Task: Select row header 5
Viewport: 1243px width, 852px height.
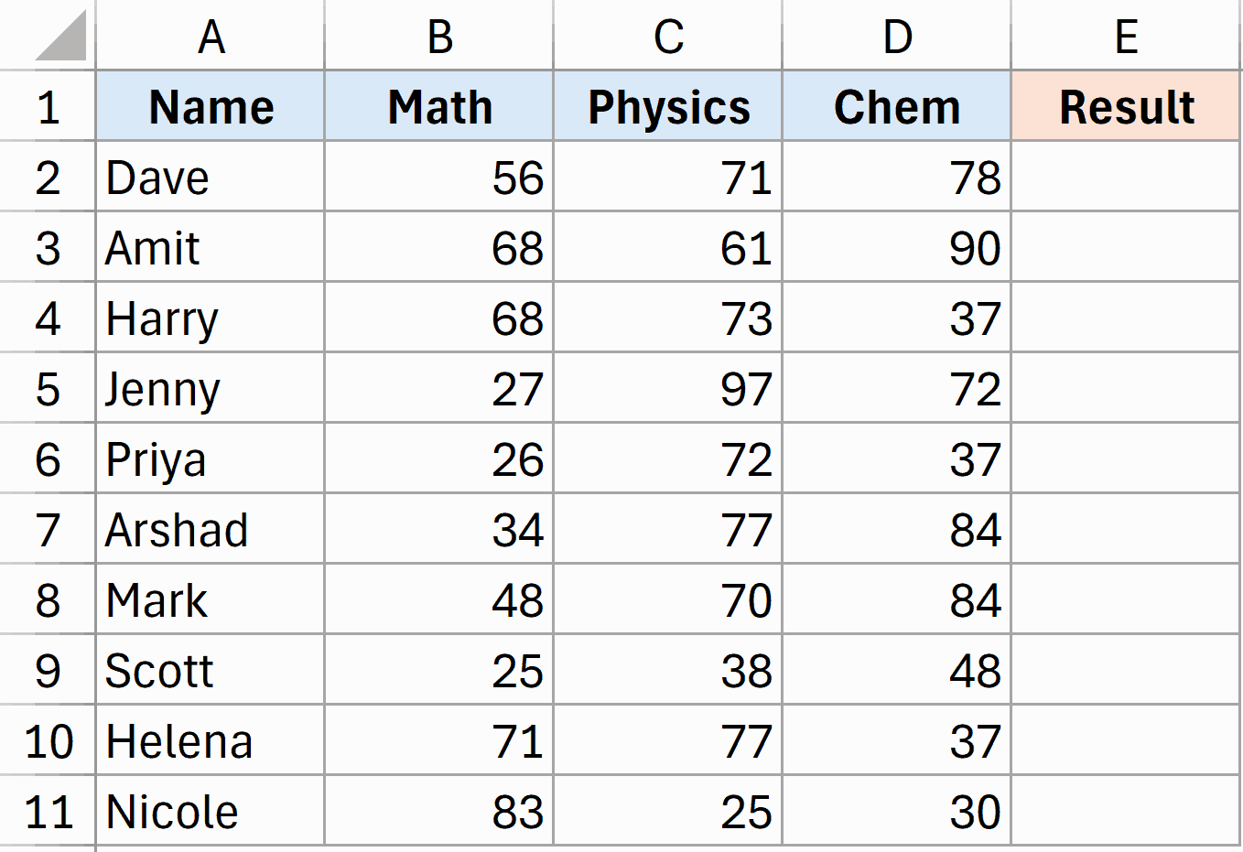Action: [x=48, y=388]
